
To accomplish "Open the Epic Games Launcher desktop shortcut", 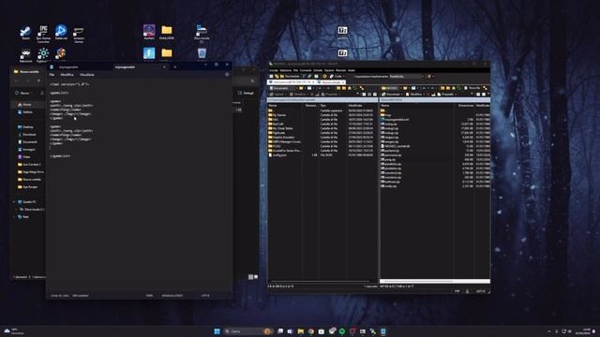I will coord(43,34).
